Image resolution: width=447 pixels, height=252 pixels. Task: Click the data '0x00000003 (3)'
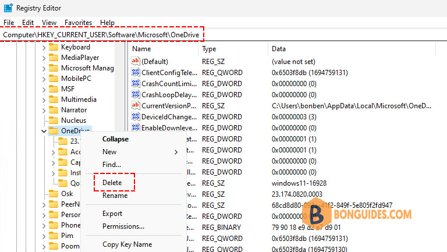pyautogui.click(x=294, y=117)
